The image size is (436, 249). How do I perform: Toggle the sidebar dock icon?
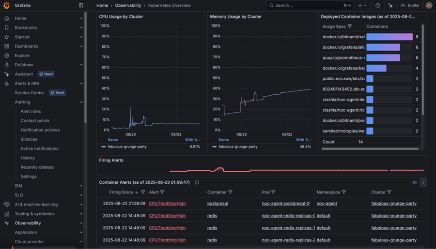point(81,5)
